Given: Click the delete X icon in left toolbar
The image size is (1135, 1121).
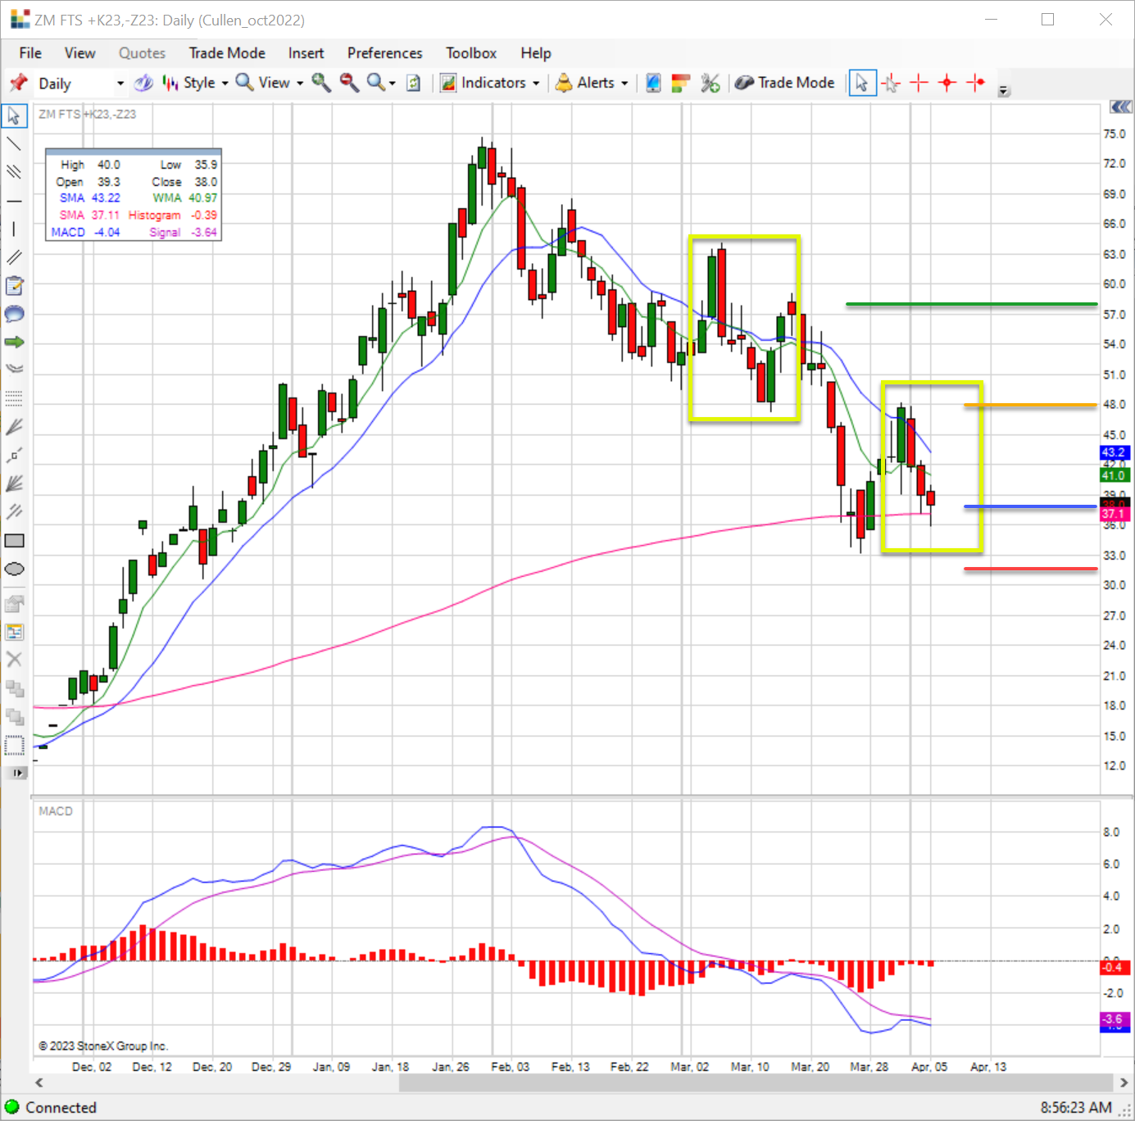Looking at the screenshot, I should pos(15,660).
